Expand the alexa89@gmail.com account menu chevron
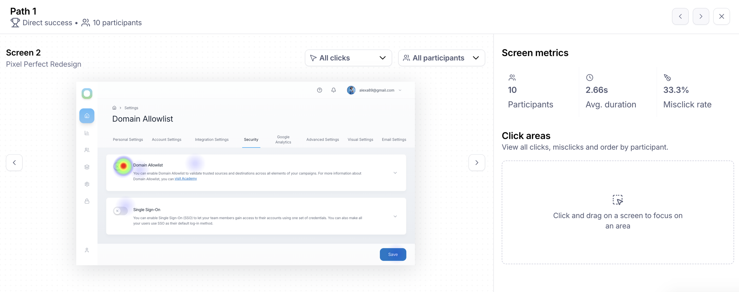The height and width of the screenshot is (292, 739). point(400,90)
